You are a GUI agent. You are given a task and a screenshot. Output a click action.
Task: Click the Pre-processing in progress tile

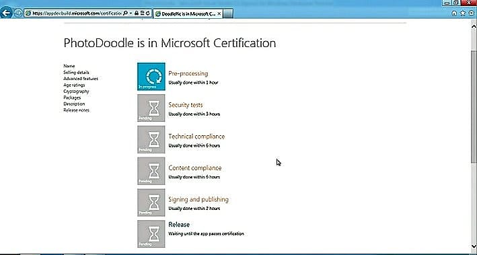tap(151, 77)
